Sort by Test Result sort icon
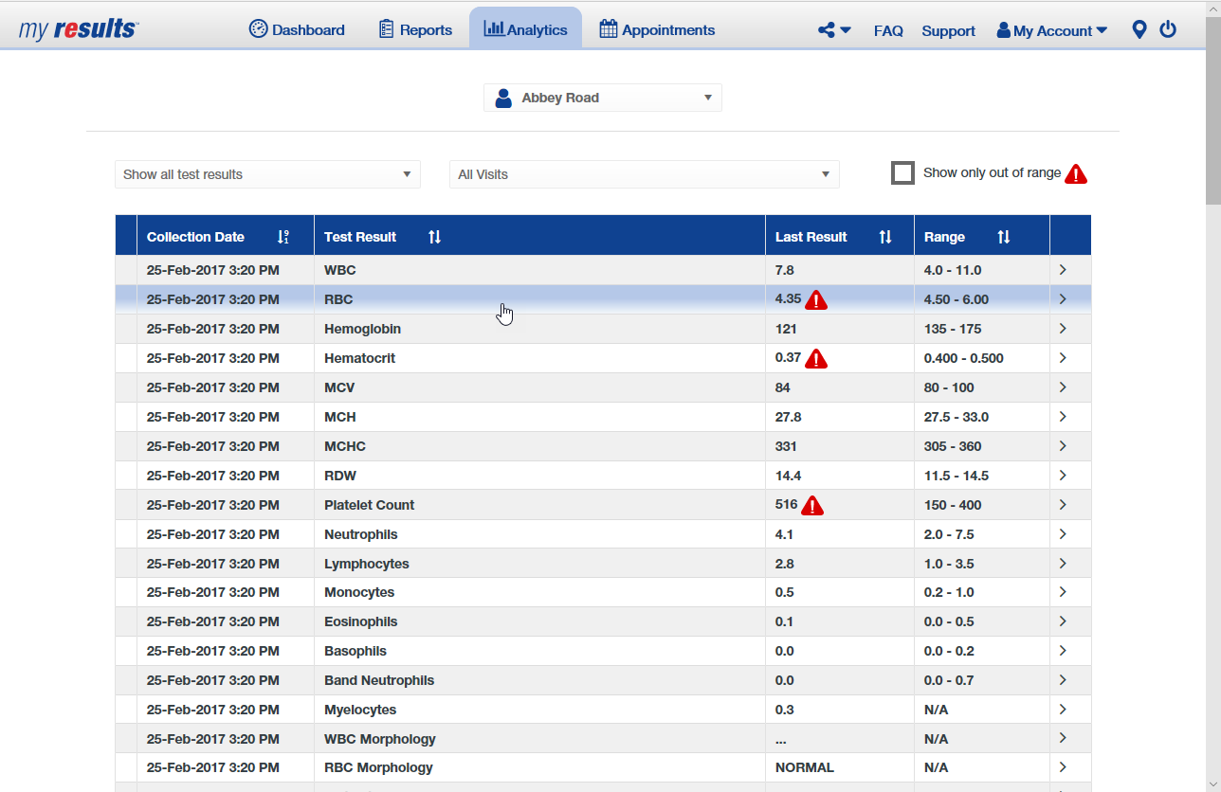 coord(434,237)
